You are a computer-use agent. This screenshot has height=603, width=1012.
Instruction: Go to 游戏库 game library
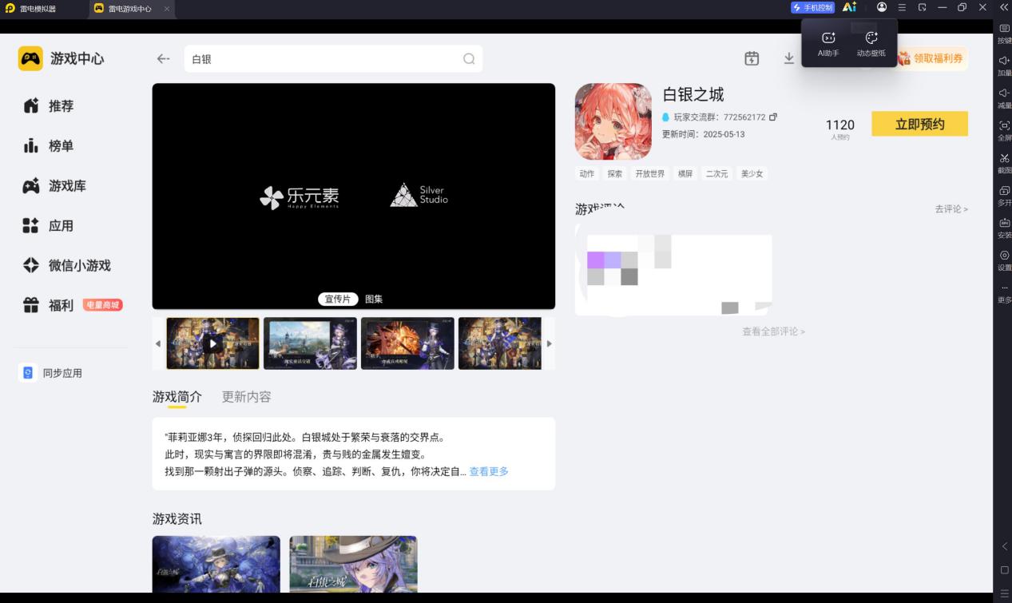[x=66, y=186]
